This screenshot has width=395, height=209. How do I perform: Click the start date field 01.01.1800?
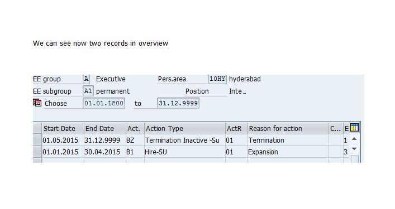click(x=104, y=103)
